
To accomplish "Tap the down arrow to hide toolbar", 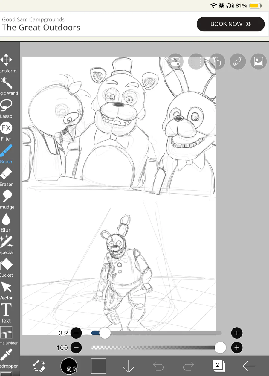I will [129, 366].
